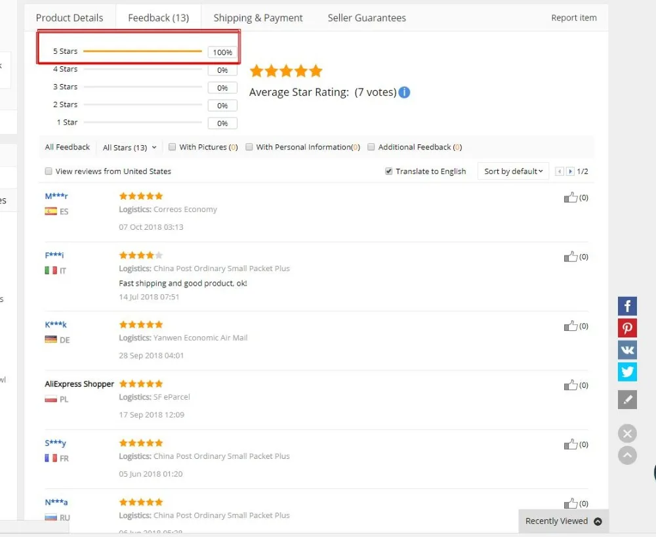The width and height of the screenshot is (656, 537).
Task: Click 'Logistics: Correos Economy' text
Action: pos(168,209)
